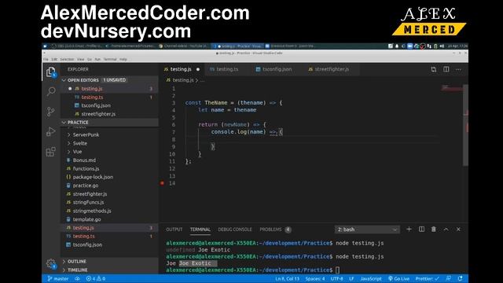The height and width of the screenshot is (283, 503).
Task: Click the LF end-of-line status item
Action: (351, 278)
